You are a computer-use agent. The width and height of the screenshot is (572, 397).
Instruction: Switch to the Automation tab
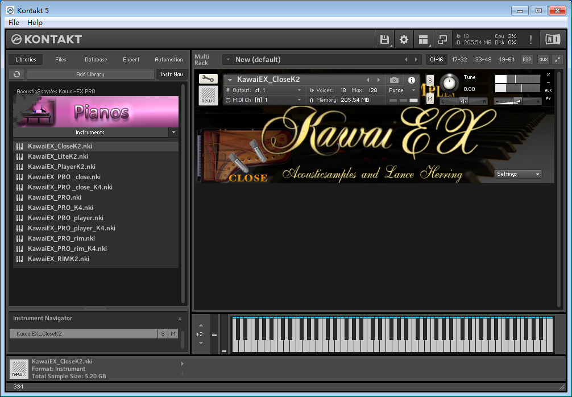168,60
